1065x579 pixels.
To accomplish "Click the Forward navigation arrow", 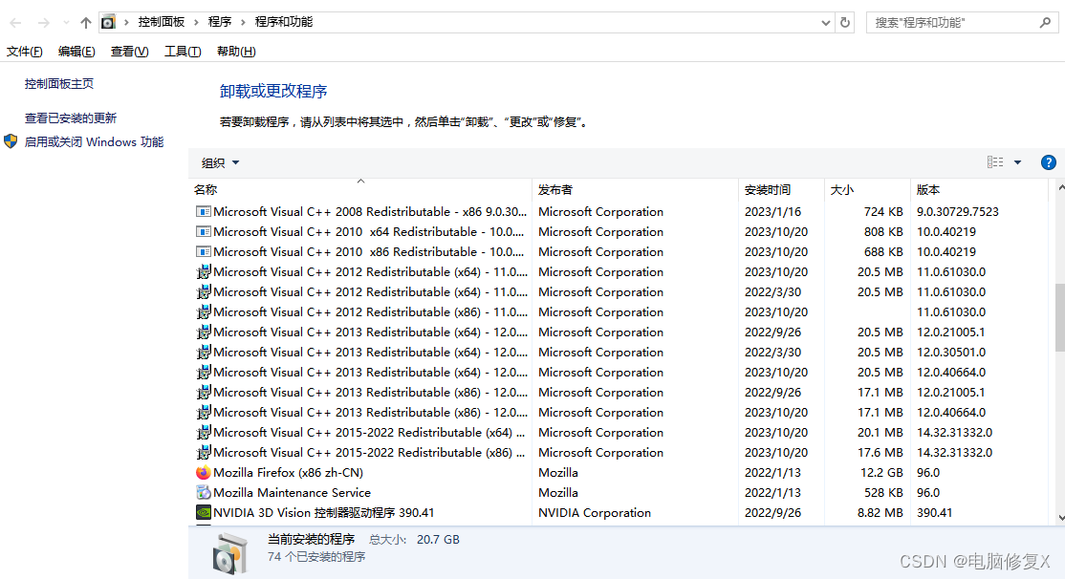I will click(x=43, y=22).
